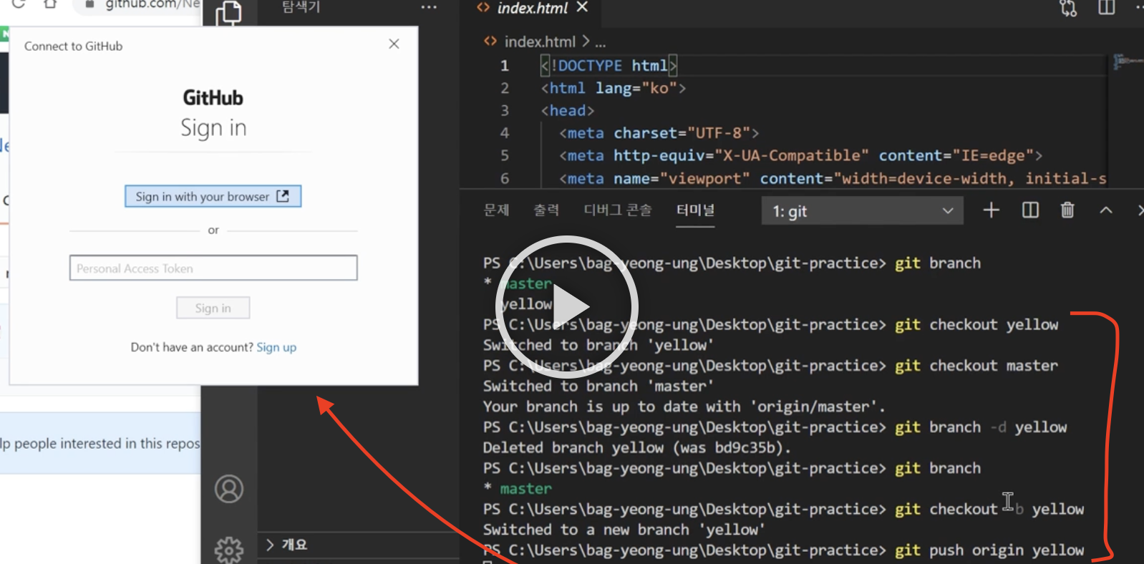The height and width of the screenshot is (564, 1144).
Task: Click the 탐색기 explorer panel title
Action: (301, 7)
